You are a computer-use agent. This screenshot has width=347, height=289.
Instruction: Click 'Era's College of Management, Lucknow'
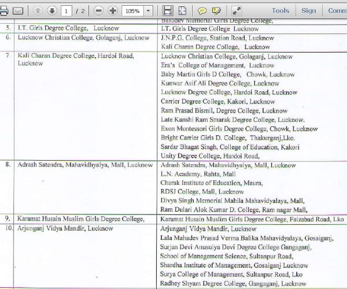[x=217, y=65]
